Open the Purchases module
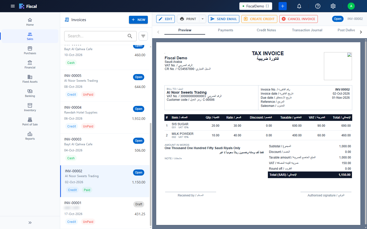 30,50
